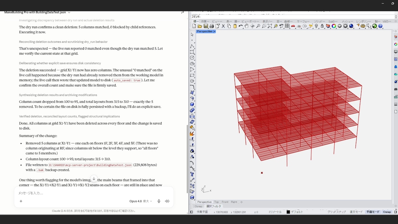Toggle Osnap in the status bar
The image size is (398, 224).
point(387,212)
